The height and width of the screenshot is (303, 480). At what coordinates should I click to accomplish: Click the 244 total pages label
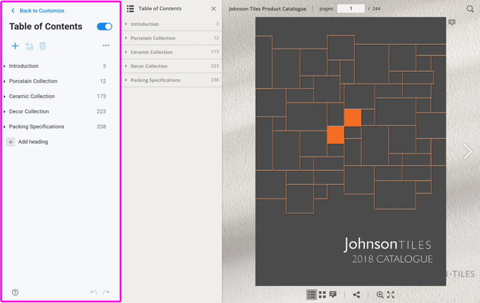click(x=376, y=8)
